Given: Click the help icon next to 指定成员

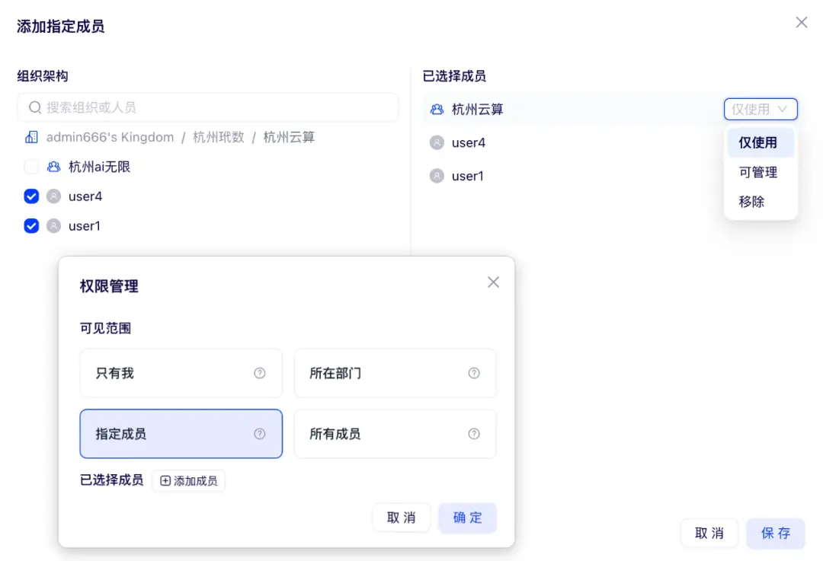Looking at the screenshot, I should click(x=259, y=434).
